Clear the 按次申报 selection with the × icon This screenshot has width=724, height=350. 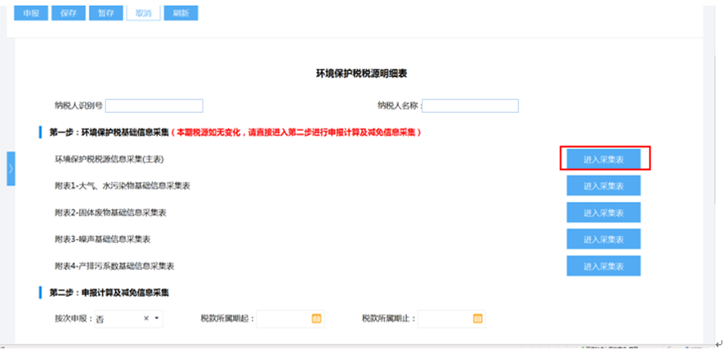click(x=146, y=318)
